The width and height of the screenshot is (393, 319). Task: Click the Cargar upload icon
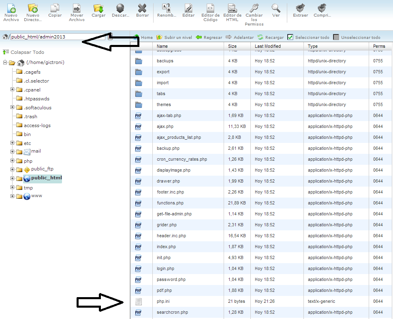pos(98,8)
